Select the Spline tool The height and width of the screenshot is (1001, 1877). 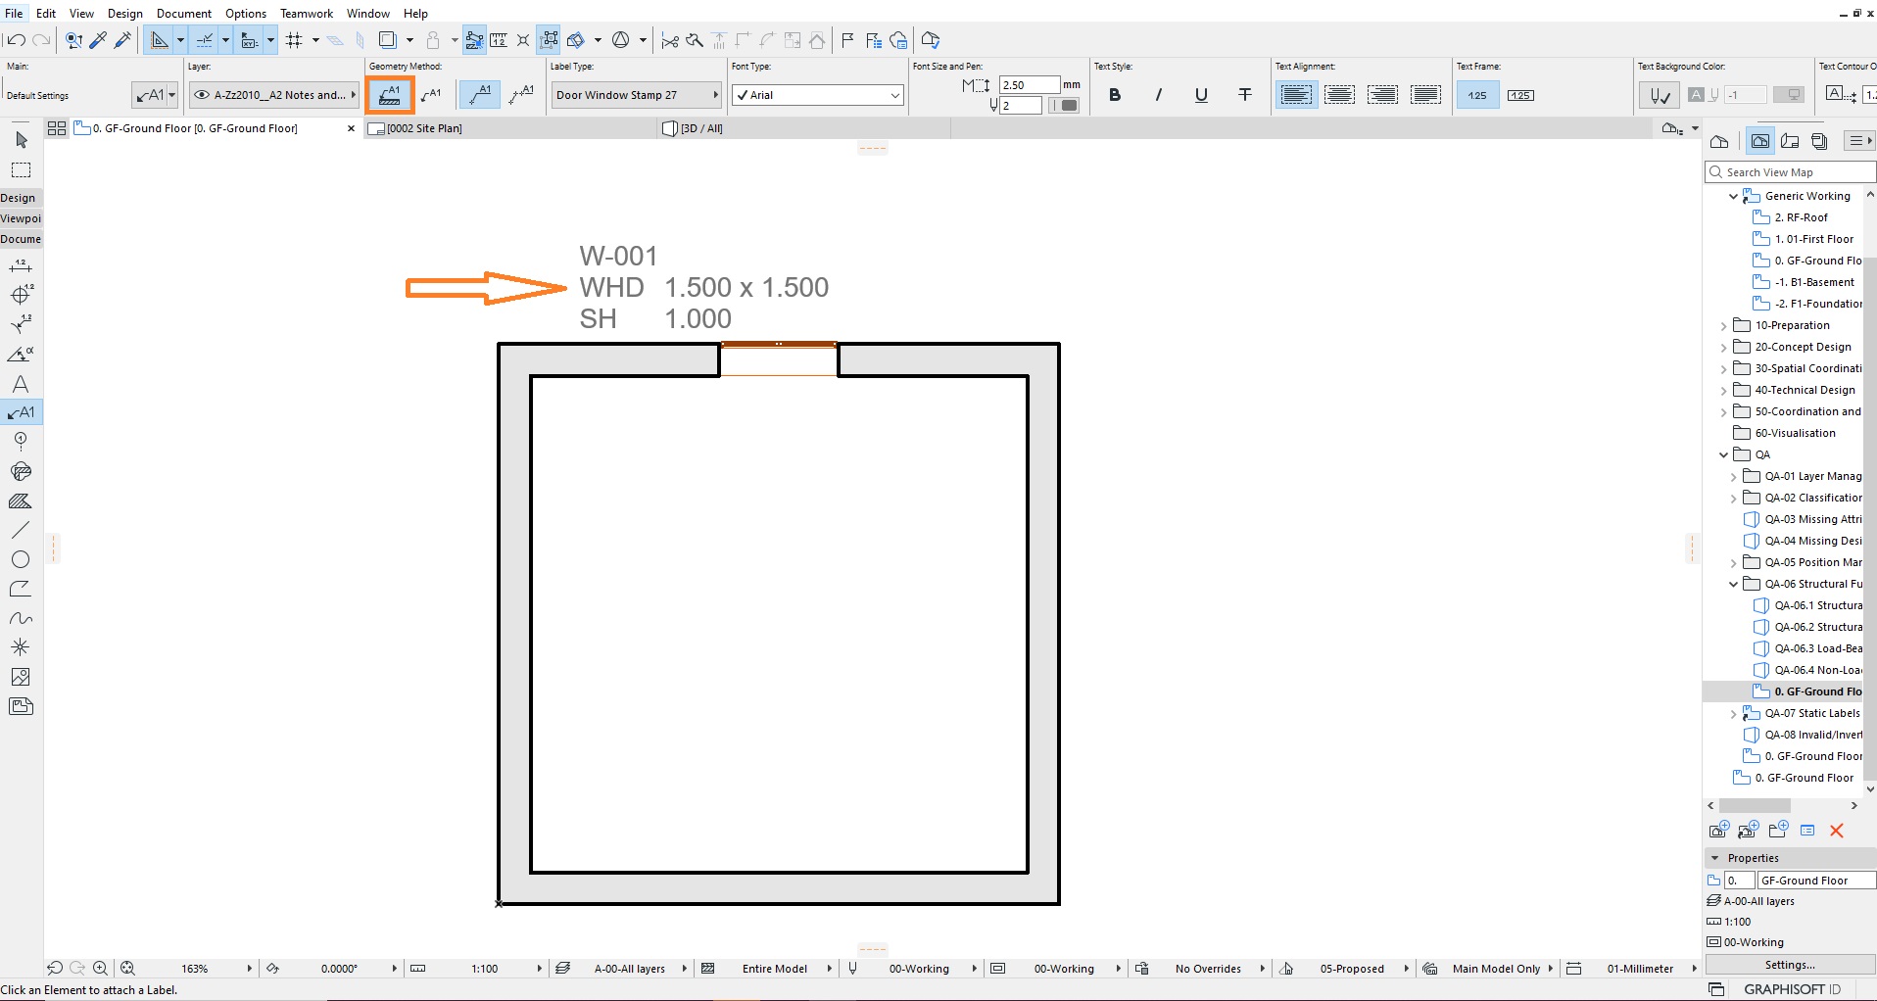click(21, 618)
